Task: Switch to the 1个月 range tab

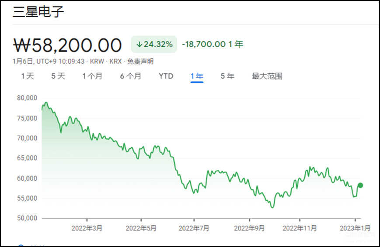Action: (92, 76)
